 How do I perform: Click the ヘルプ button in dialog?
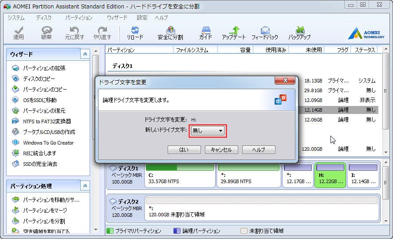coord(259,149)
